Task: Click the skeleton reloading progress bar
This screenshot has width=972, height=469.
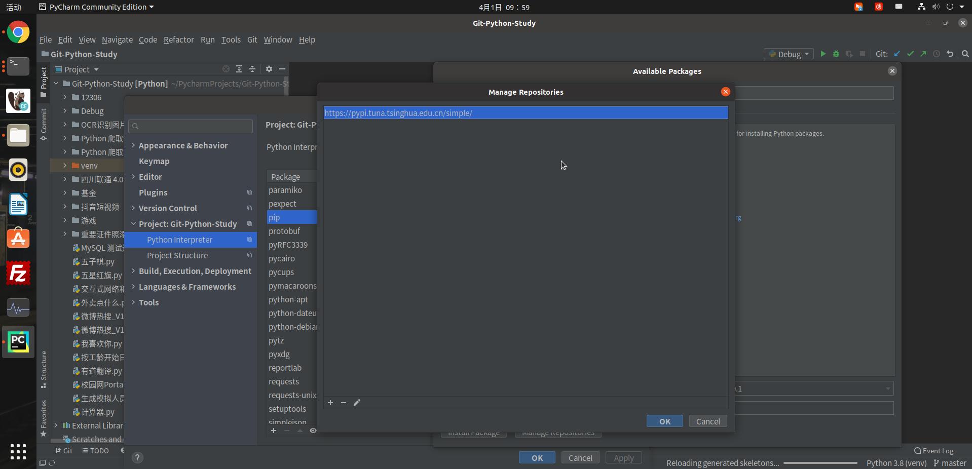Action: 820,463
